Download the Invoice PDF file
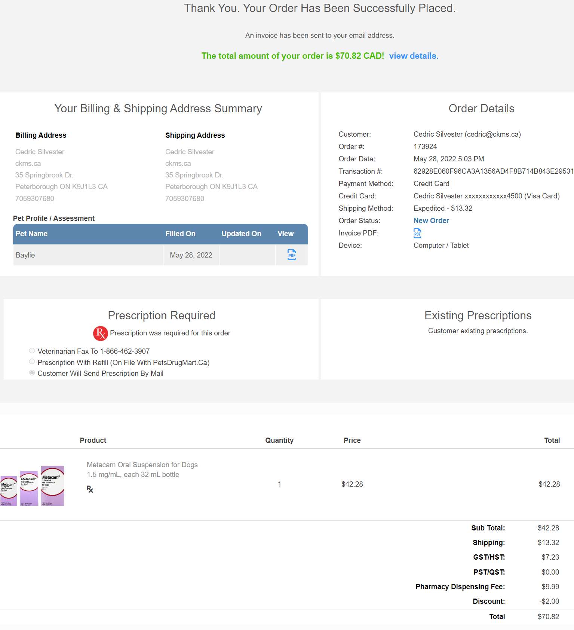 pos(417,233)
